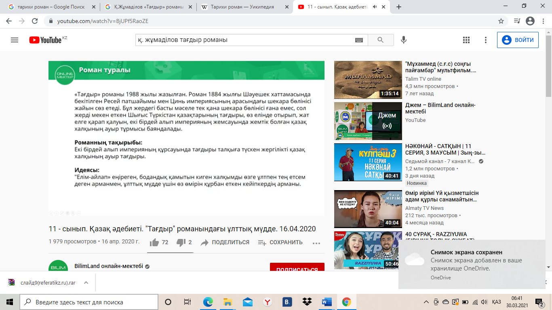
Task: Open YouTube settings three-dot menu
Action: (486, 40)
